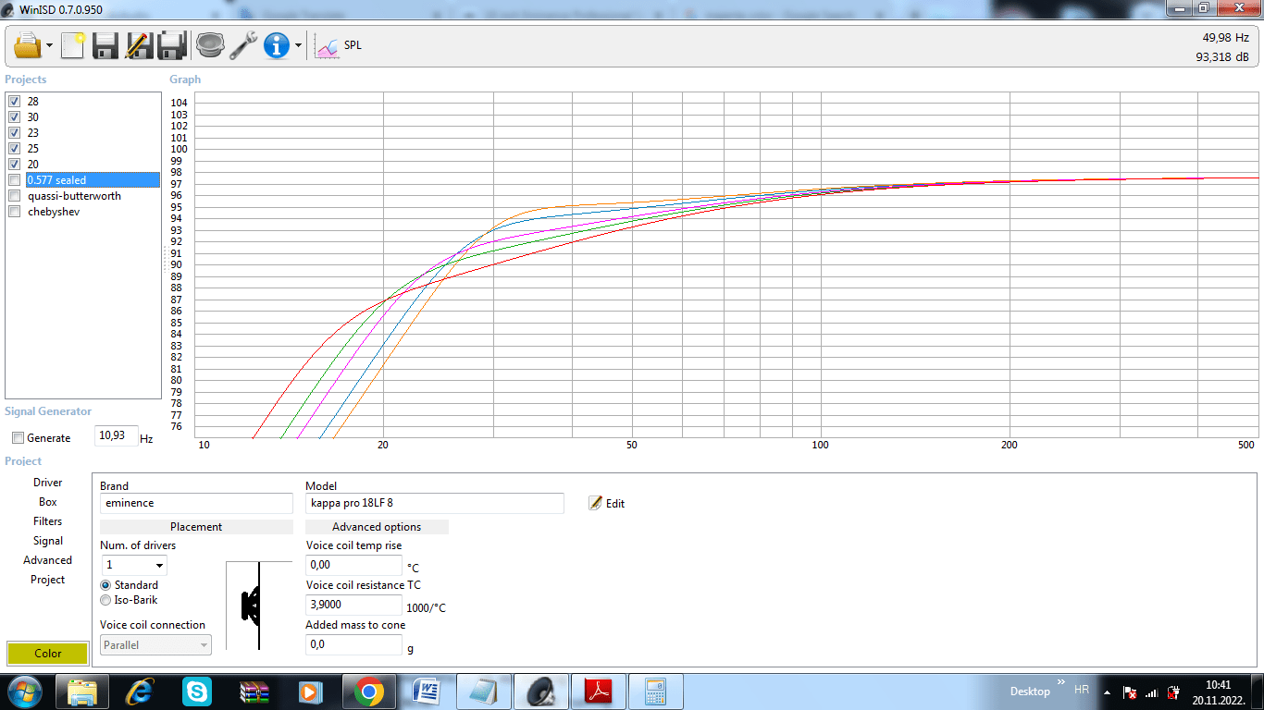Uncheck project 23 checkbox

(14, 132)
